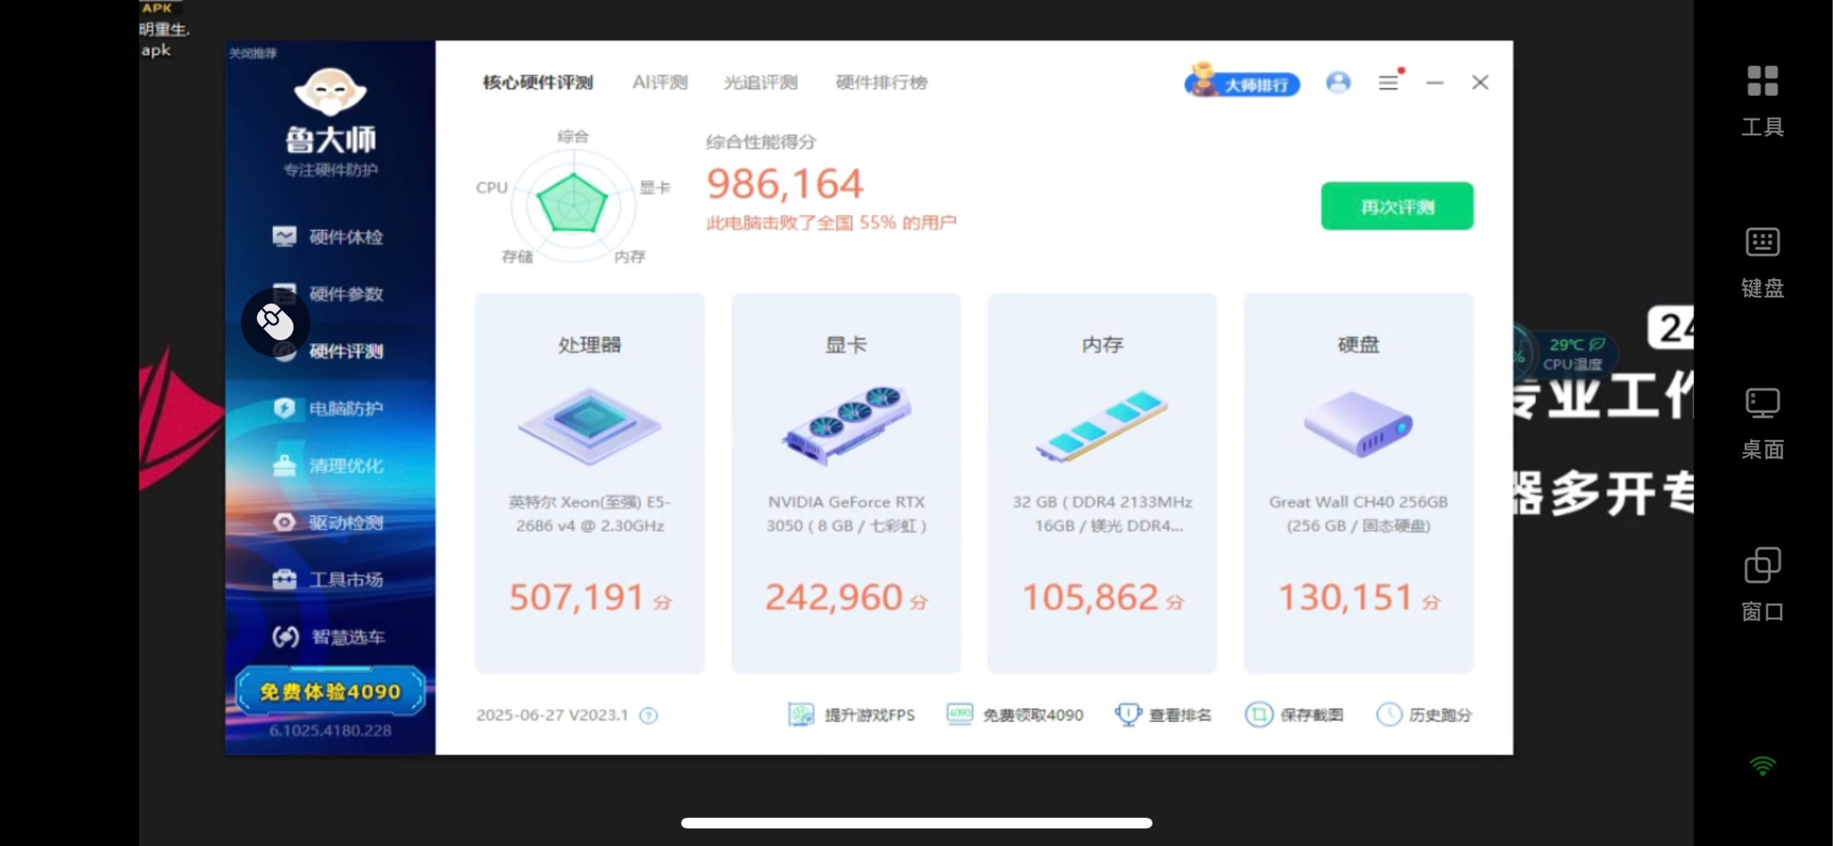Open 清理优化 in the sidebar
The height and width of the screenshot is (846, 1833).
coord(329,465)
